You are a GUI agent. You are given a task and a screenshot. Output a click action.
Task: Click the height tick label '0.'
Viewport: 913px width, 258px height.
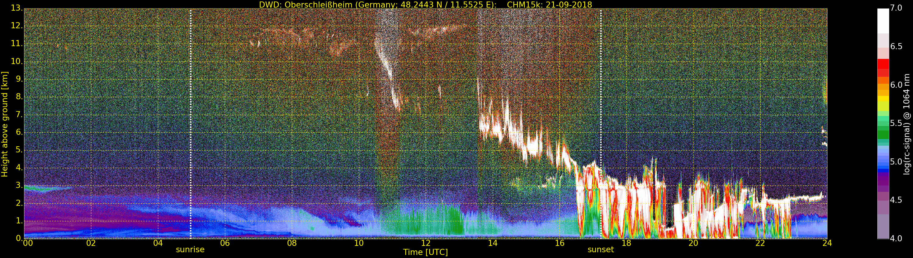[x=19, y=238]
